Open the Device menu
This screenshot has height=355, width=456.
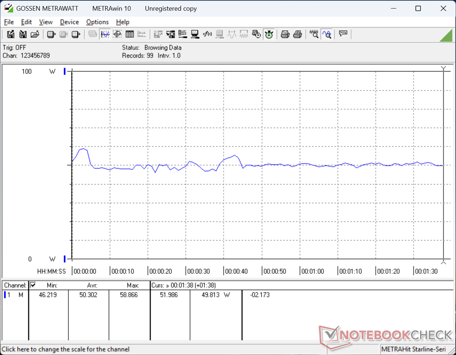point(69,22)
